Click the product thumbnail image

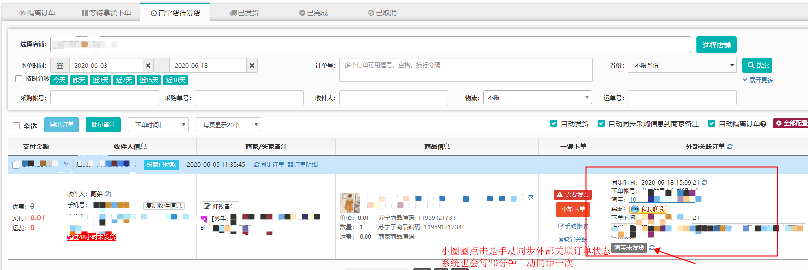[x=349, y=203]
